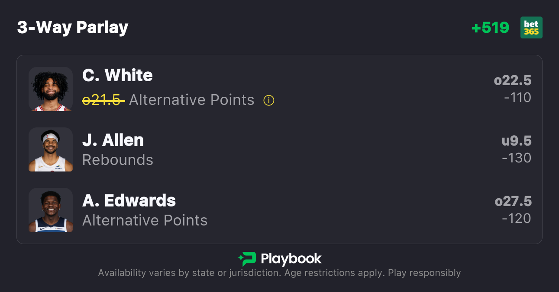The image size is (559, 292).
Task: Click the u9.5 rebounds line
Action: [517, 141]
